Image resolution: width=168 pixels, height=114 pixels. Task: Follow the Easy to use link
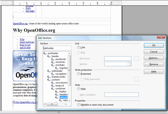click(x=25, y=45)
